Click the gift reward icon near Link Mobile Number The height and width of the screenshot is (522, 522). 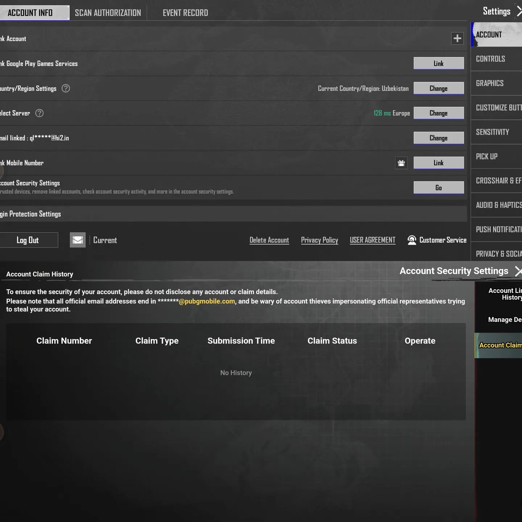point(401,163)
